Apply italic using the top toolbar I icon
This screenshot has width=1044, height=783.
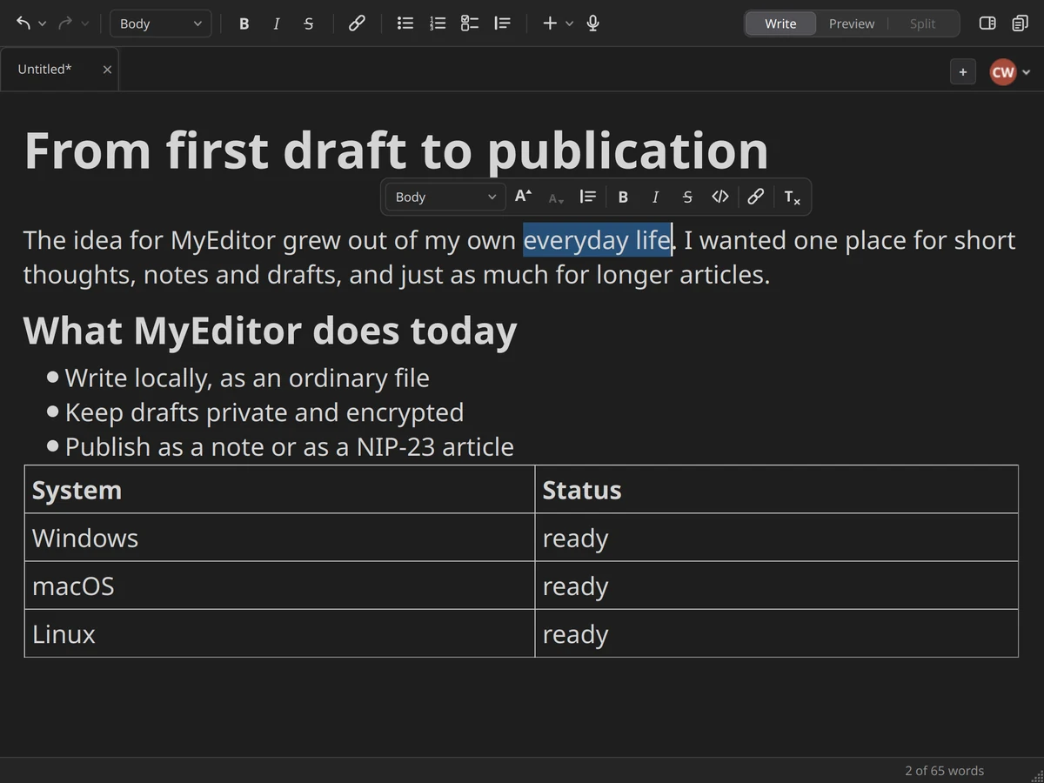click(x=277, y=23)
